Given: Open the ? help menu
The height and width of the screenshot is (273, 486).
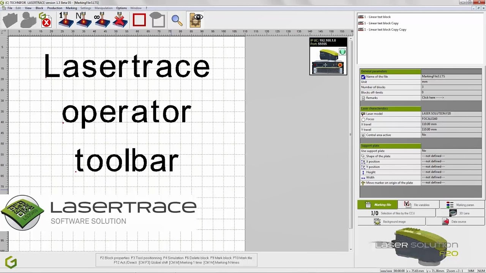Looking at the screenshot, I should [x=146, y=8].
